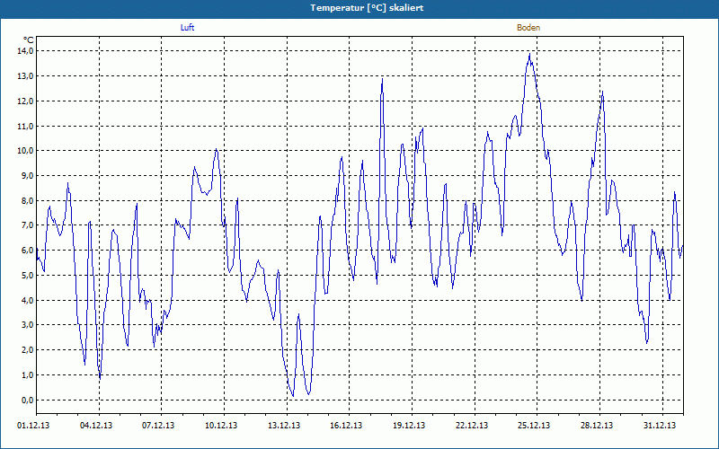Click the 19.12.13 date label
This screenshot has width=719, height=449.
(409, 425)
